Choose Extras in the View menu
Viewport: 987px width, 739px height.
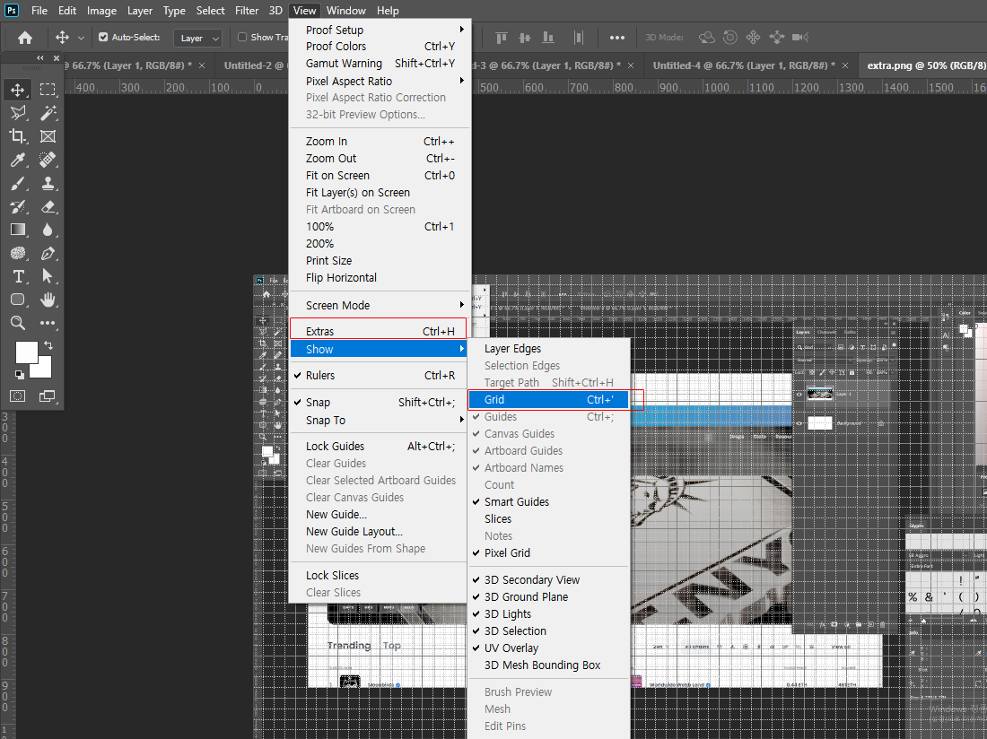380,332
